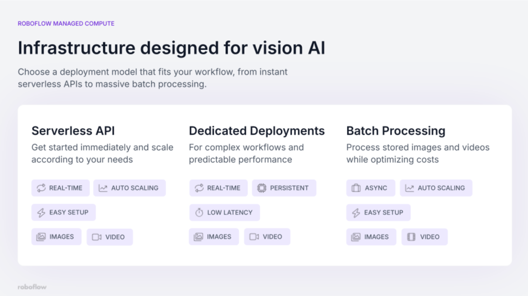Select the Easy Setup tag under Batch Processing

(378, 212)
